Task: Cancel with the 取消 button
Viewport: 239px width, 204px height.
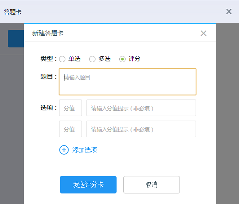Action: coord(152,184)
